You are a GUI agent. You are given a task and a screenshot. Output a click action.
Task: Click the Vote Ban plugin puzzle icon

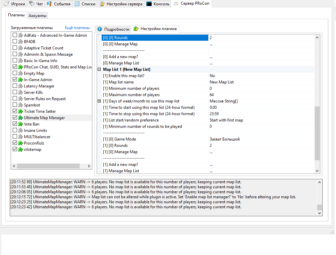click(20, 124)
